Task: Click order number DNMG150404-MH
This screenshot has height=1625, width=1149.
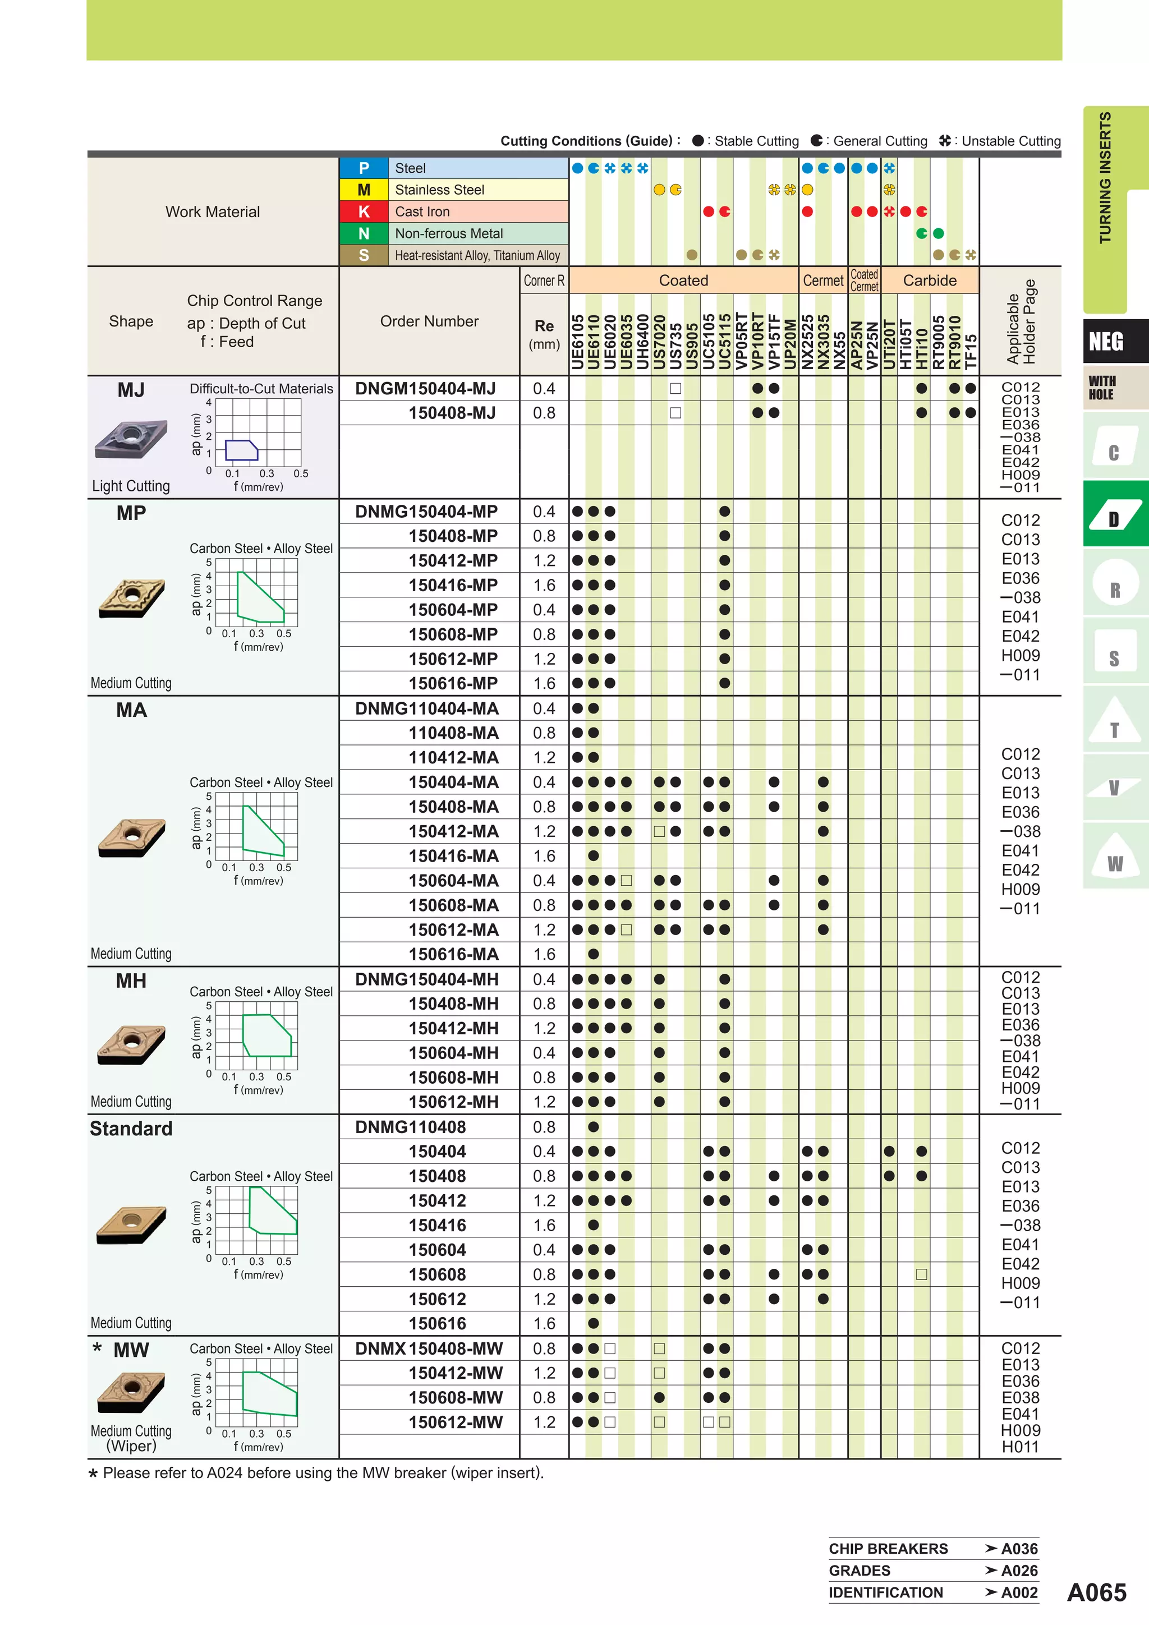Action: coord(427,979)
